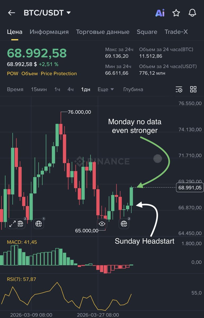This screenshot has height=318, width=204.
Task: Tap Мин за 24ч value 66.611,66
Action: click(x=117, y=73)
